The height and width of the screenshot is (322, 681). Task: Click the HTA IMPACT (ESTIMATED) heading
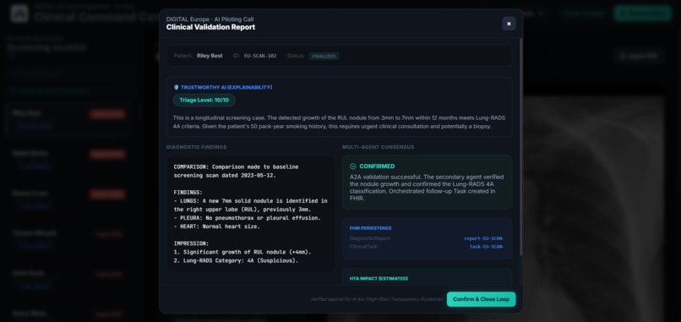click(379, 279)
